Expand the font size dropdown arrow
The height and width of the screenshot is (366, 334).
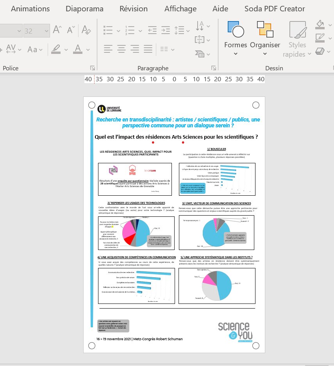click(x=46, y=30)
